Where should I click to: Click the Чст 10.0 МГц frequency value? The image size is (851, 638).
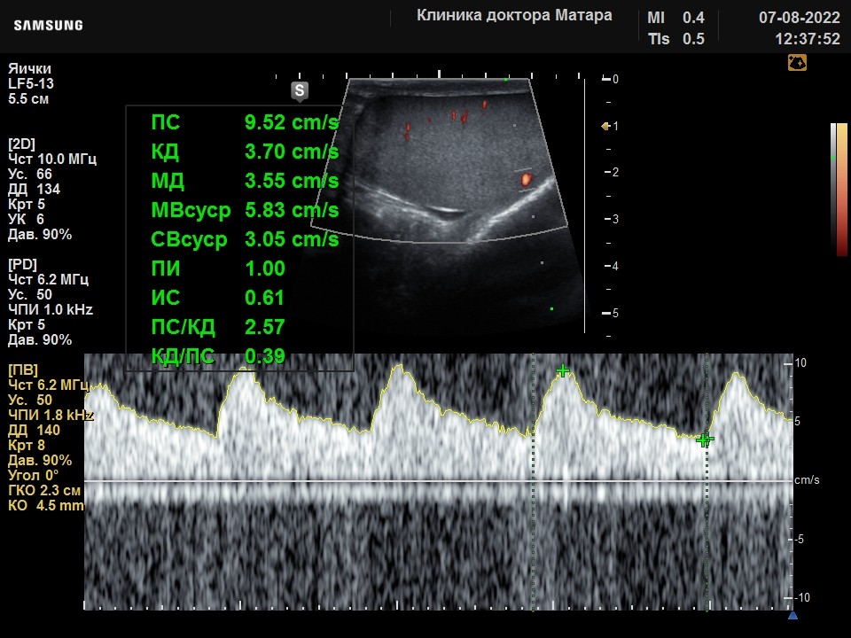pyautogui.click(x=52, y=159)
